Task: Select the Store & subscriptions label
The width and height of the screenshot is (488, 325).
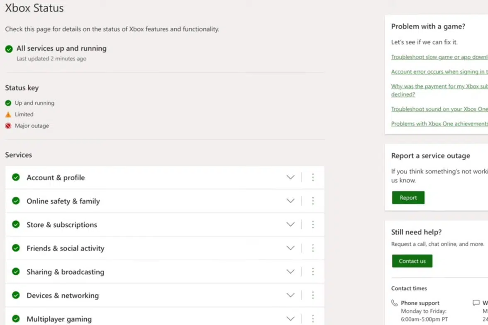Action: (x=62, y=225)
